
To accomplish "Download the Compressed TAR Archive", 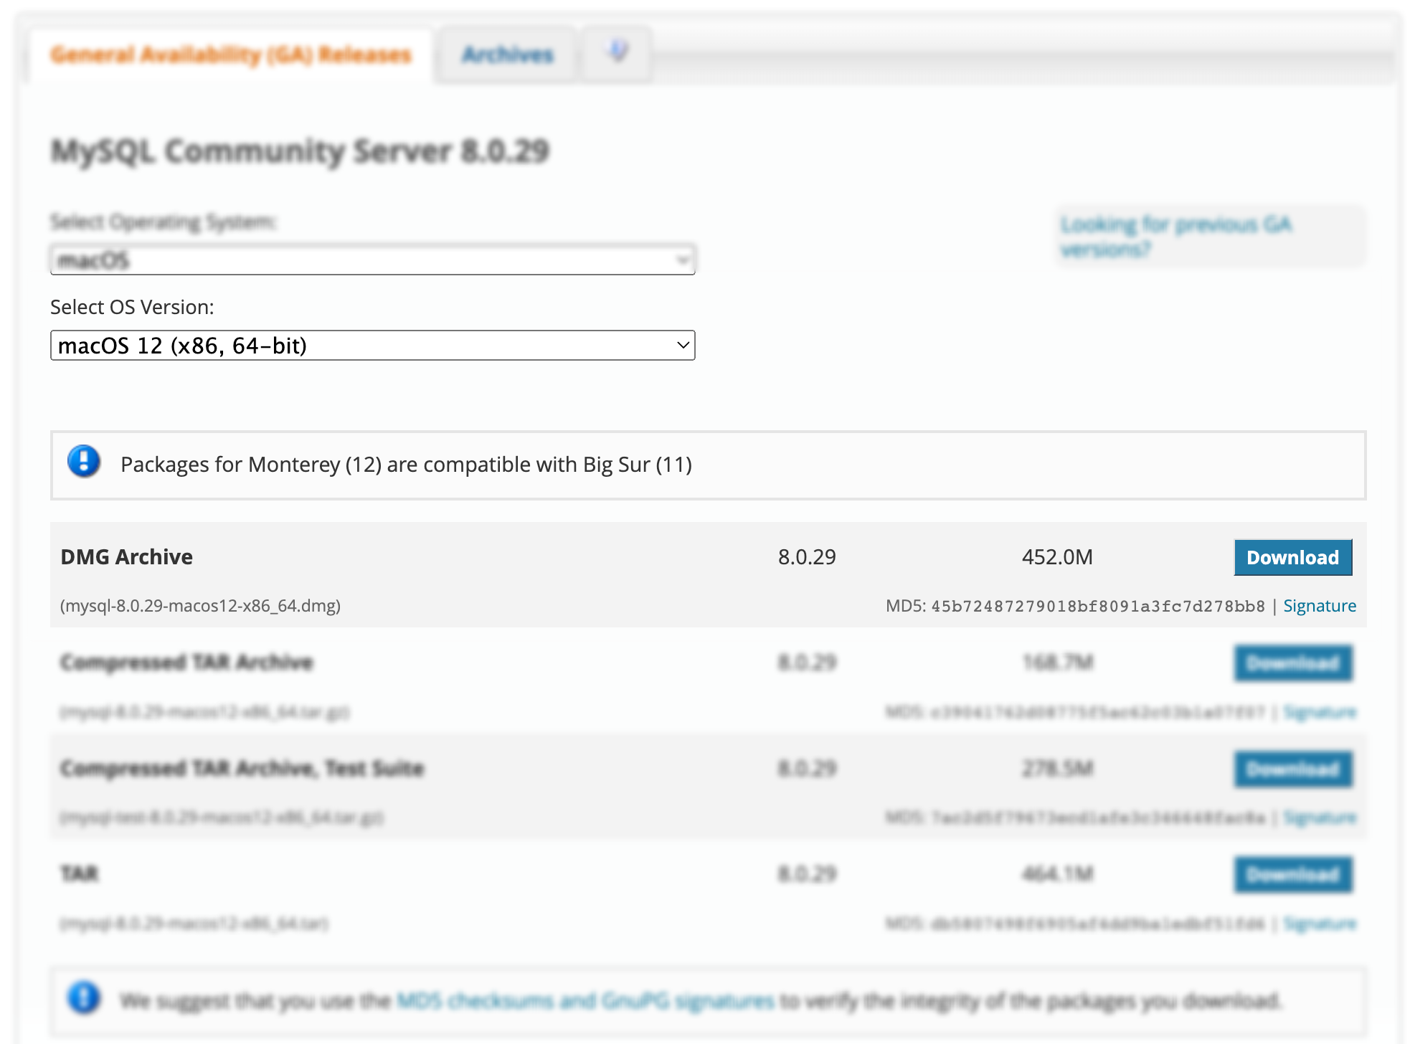I will (1292, 663).
